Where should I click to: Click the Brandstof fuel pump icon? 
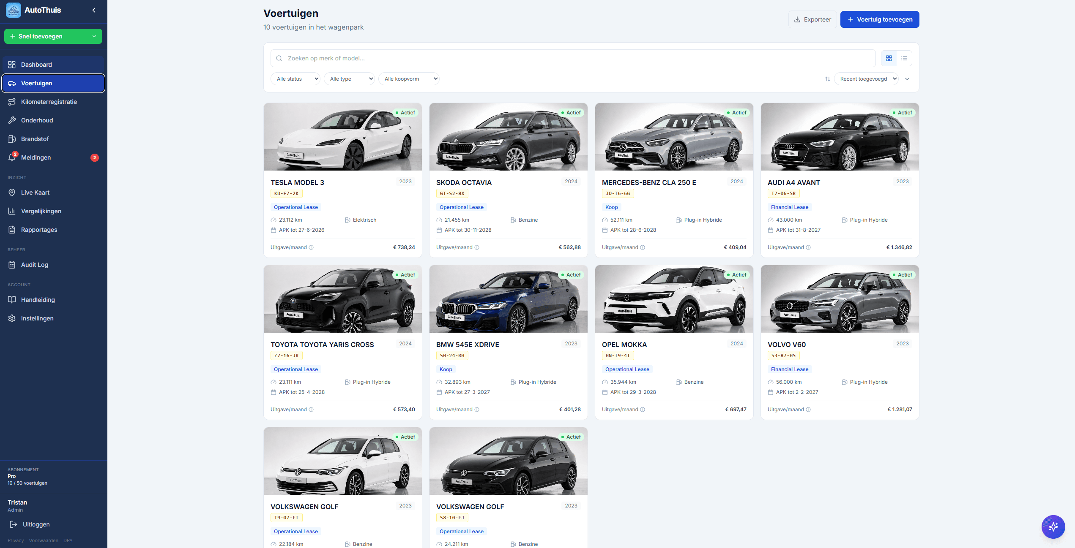pos(12,139)
